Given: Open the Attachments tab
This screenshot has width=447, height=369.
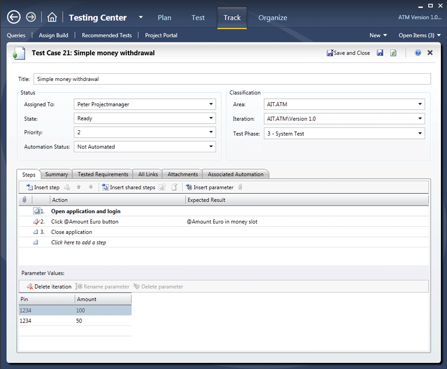Looking at the screenshot, I should tap(183, 174).
